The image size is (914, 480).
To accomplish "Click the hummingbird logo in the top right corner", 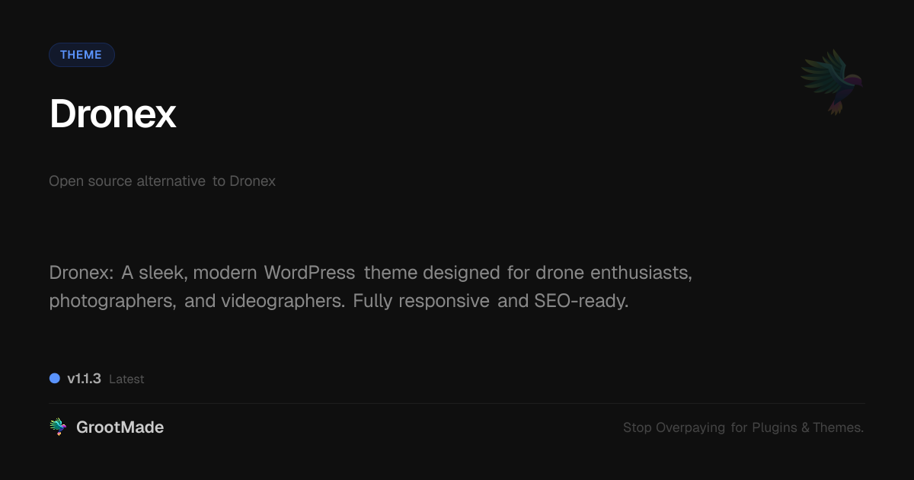I will click(830, 82).
